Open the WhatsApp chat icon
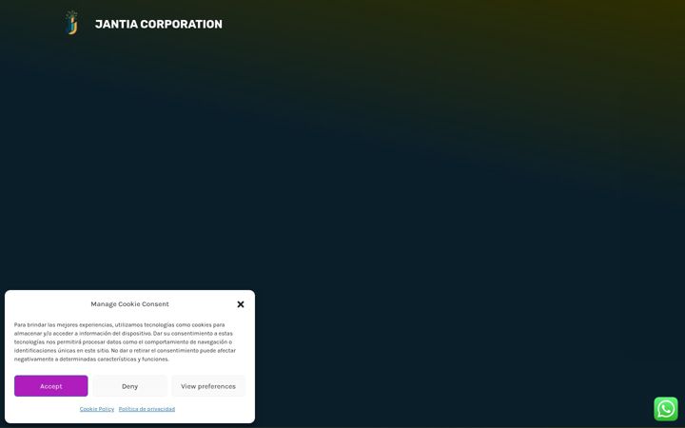Viewport: 685px width, 428px height. click(x=666, y=409)
